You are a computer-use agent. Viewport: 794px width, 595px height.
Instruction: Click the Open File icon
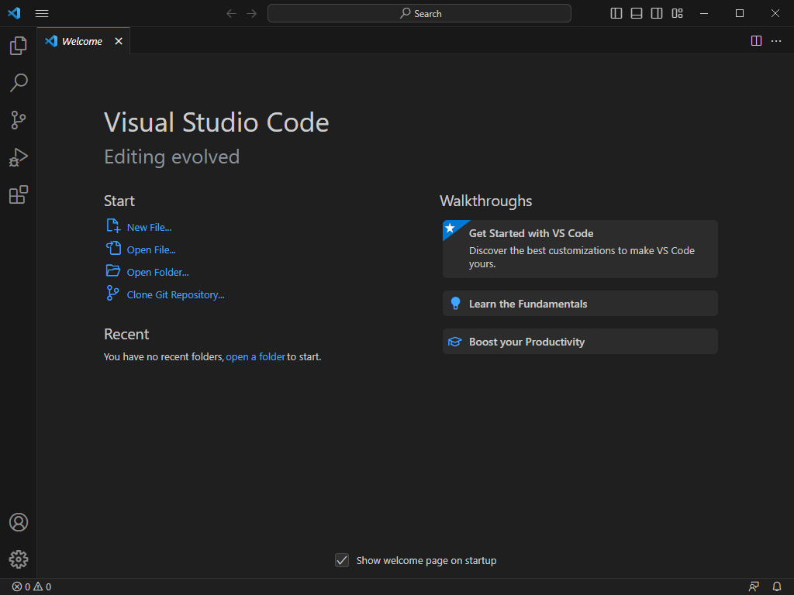coord(113,248)
